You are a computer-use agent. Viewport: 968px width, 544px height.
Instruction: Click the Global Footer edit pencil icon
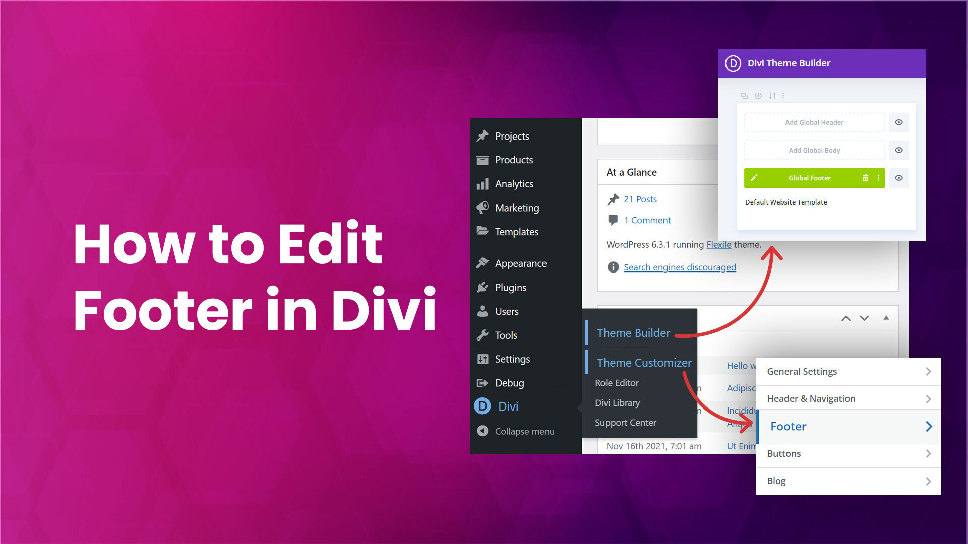[753, 177]
